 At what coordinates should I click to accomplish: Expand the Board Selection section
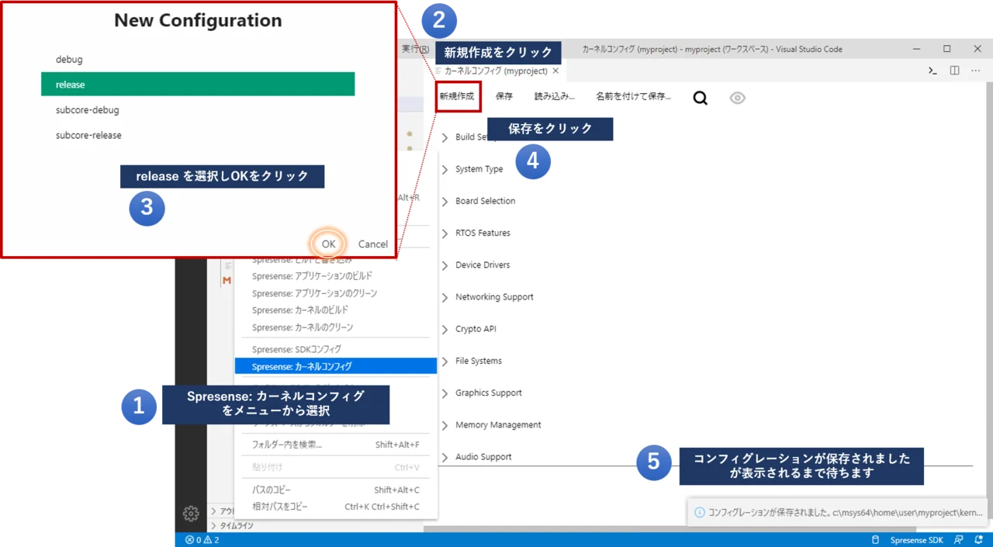tap(479, 201)
